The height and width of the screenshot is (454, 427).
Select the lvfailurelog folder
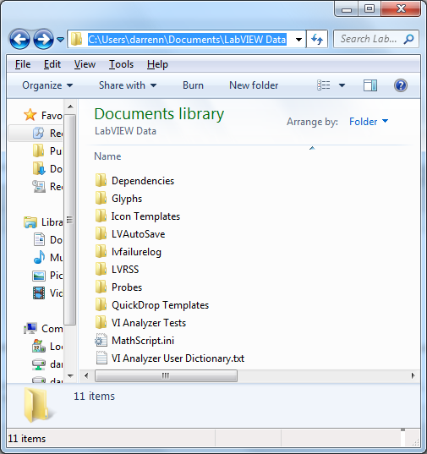point(128,252)
